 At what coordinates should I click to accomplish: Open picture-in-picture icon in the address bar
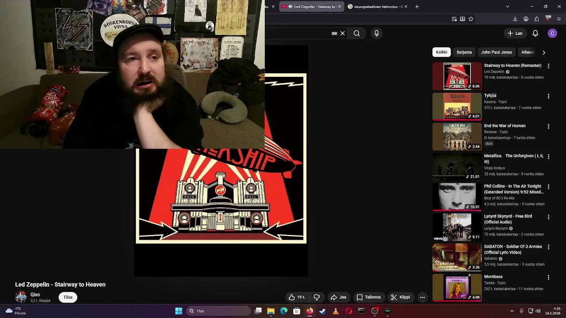pos(454,19)
